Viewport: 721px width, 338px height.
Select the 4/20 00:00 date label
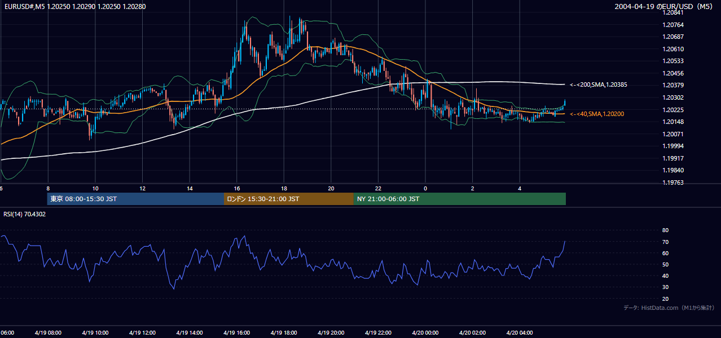pos(425,333)
